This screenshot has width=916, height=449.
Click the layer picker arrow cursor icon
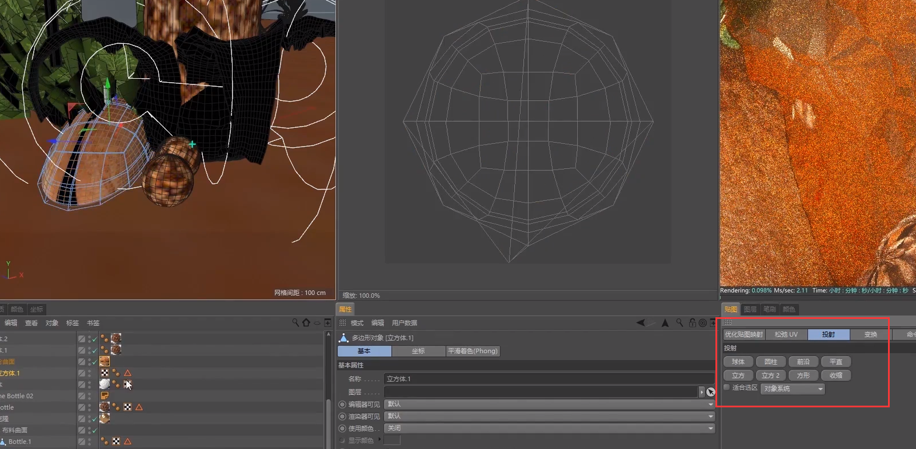(x=710, y=392)
